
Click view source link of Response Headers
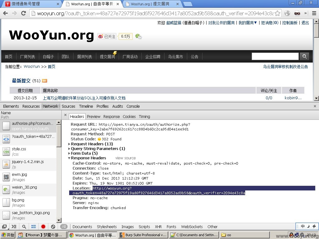[125, 158]
